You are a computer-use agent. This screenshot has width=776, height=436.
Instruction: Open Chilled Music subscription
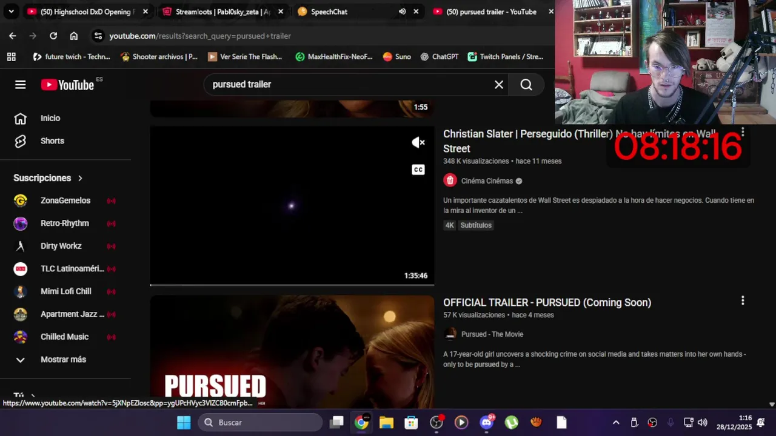click(x=65, y=337)
